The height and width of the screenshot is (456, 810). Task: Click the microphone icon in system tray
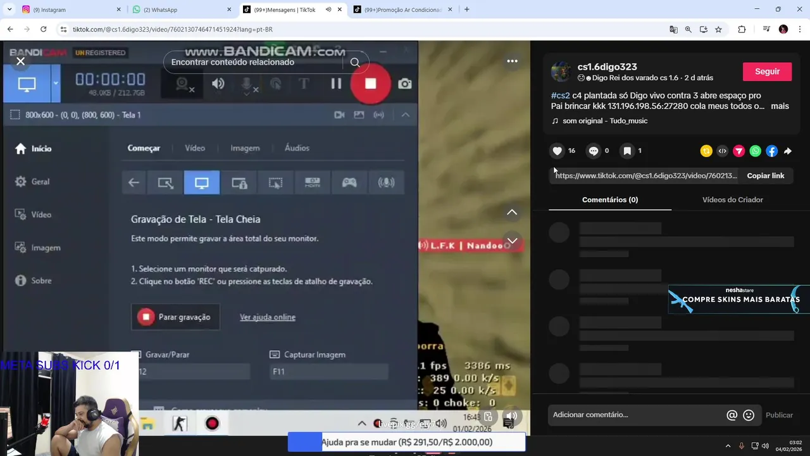coord(742,446)
